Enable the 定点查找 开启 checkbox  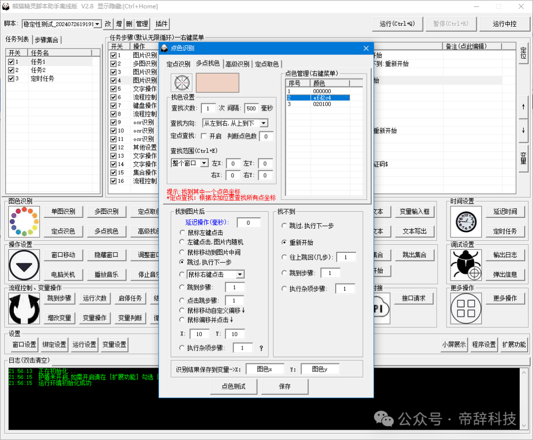pyautogui.click(x=204, y=136)
